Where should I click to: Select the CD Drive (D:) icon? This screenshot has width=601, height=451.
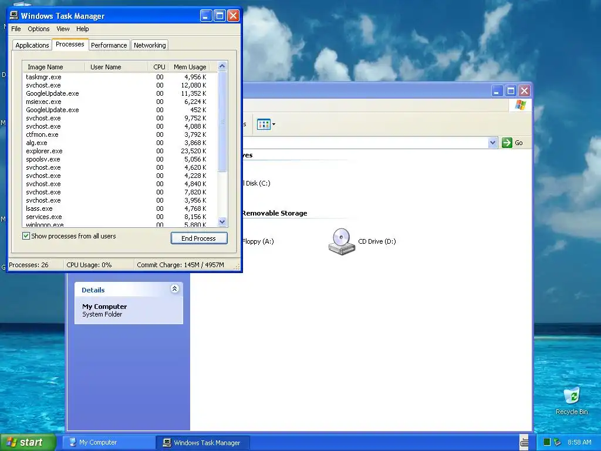[x=341, y=241]
